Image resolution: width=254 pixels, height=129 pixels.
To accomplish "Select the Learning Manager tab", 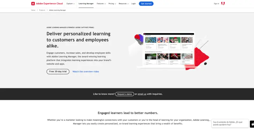I will coord(86,3).
